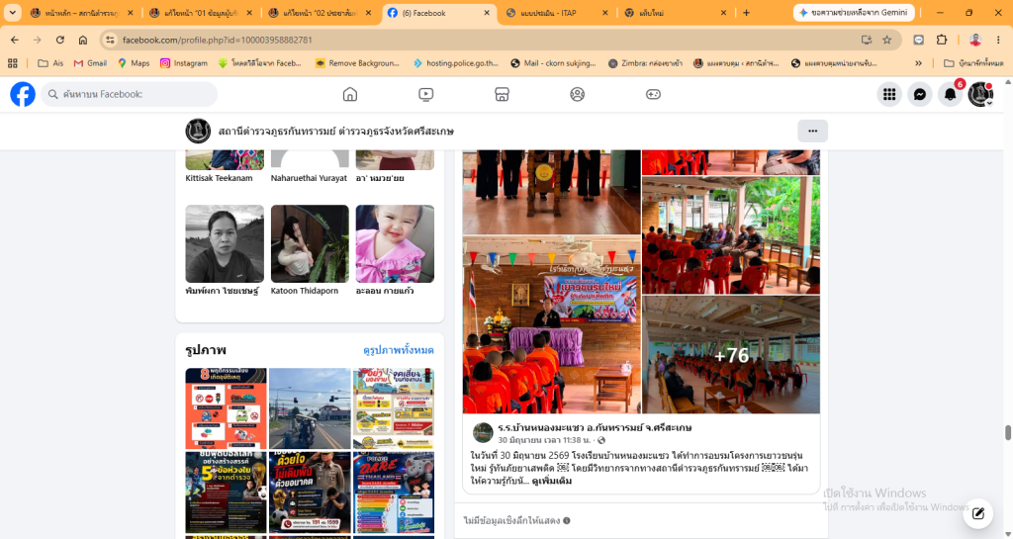Click the name Naharuethai Yurayat
The image size is (1013, 539).
[309, 178]
